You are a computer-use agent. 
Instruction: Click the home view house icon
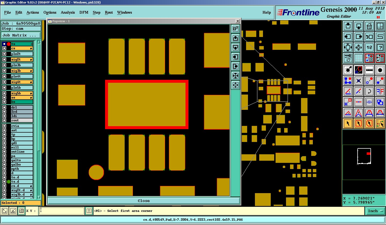(x=369, y=26)
